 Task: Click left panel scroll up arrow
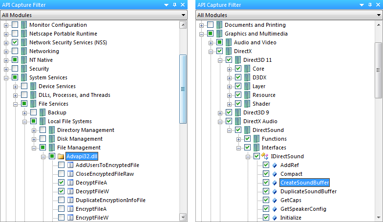tap(183, 25)
